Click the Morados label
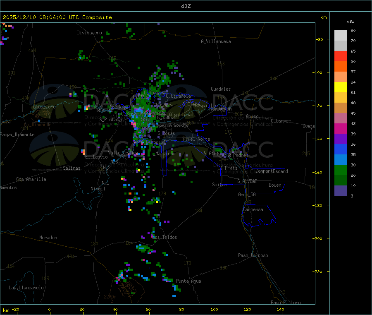Screen dimensions: 372x315 point(48,238)
